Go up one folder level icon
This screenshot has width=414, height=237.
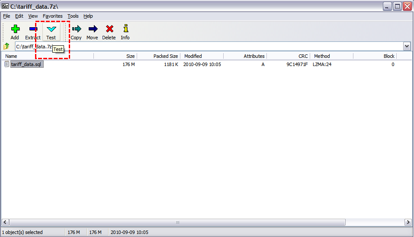pyautogui.click(x=6, y=46)
